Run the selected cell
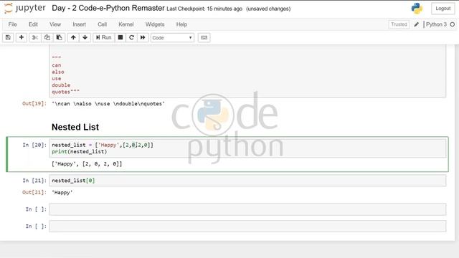The image size is (459, 258). pos(103,37)
